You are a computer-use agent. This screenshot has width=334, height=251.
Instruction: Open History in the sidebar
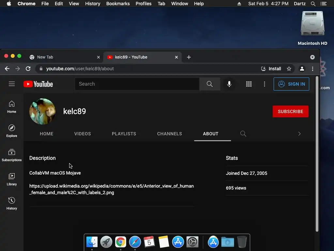[x=12, y=204]
